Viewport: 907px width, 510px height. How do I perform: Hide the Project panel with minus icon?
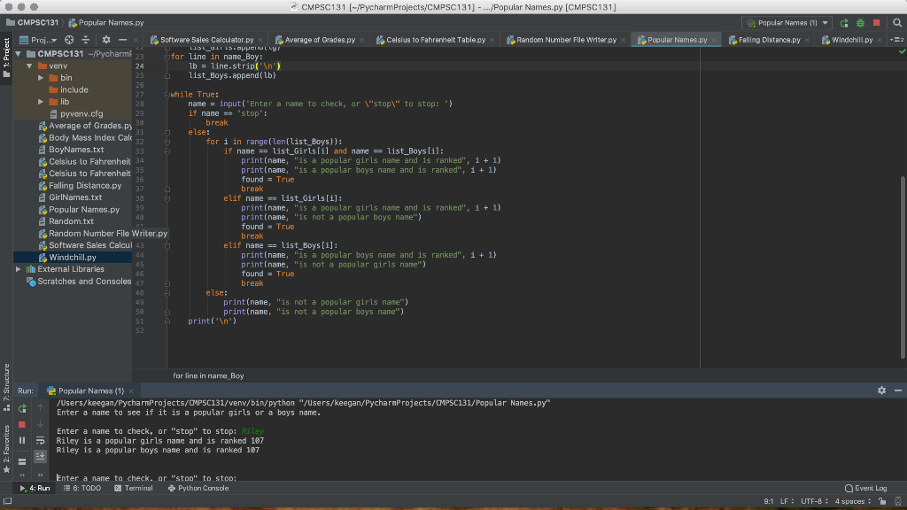pyautogui.click(x=122, y=40)
